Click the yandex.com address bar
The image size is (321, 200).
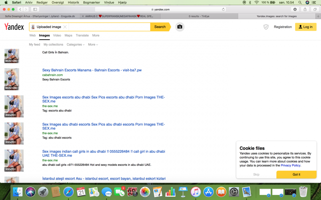tap(160, 9)
